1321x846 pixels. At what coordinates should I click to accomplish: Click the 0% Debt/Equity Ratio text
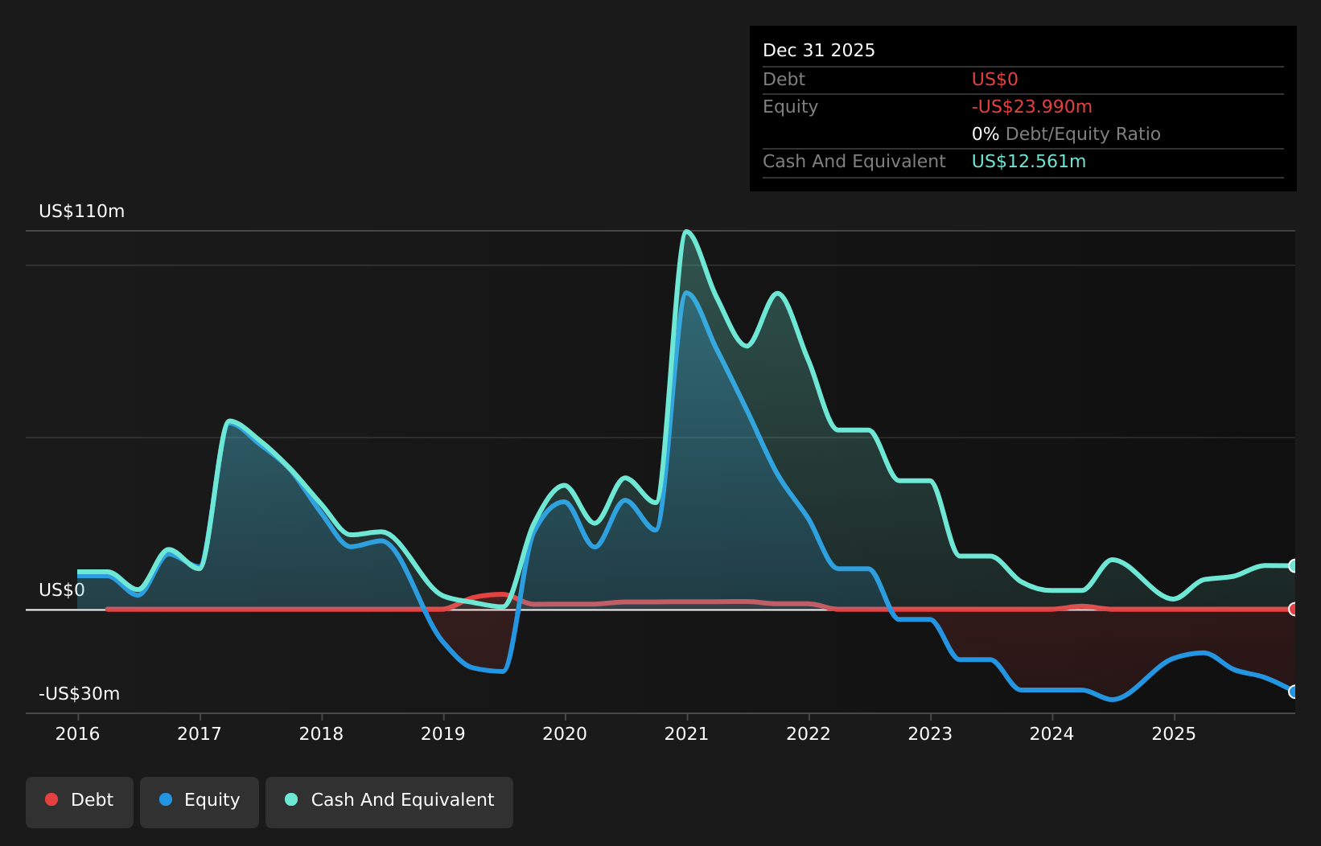(x=1066, y=134)
